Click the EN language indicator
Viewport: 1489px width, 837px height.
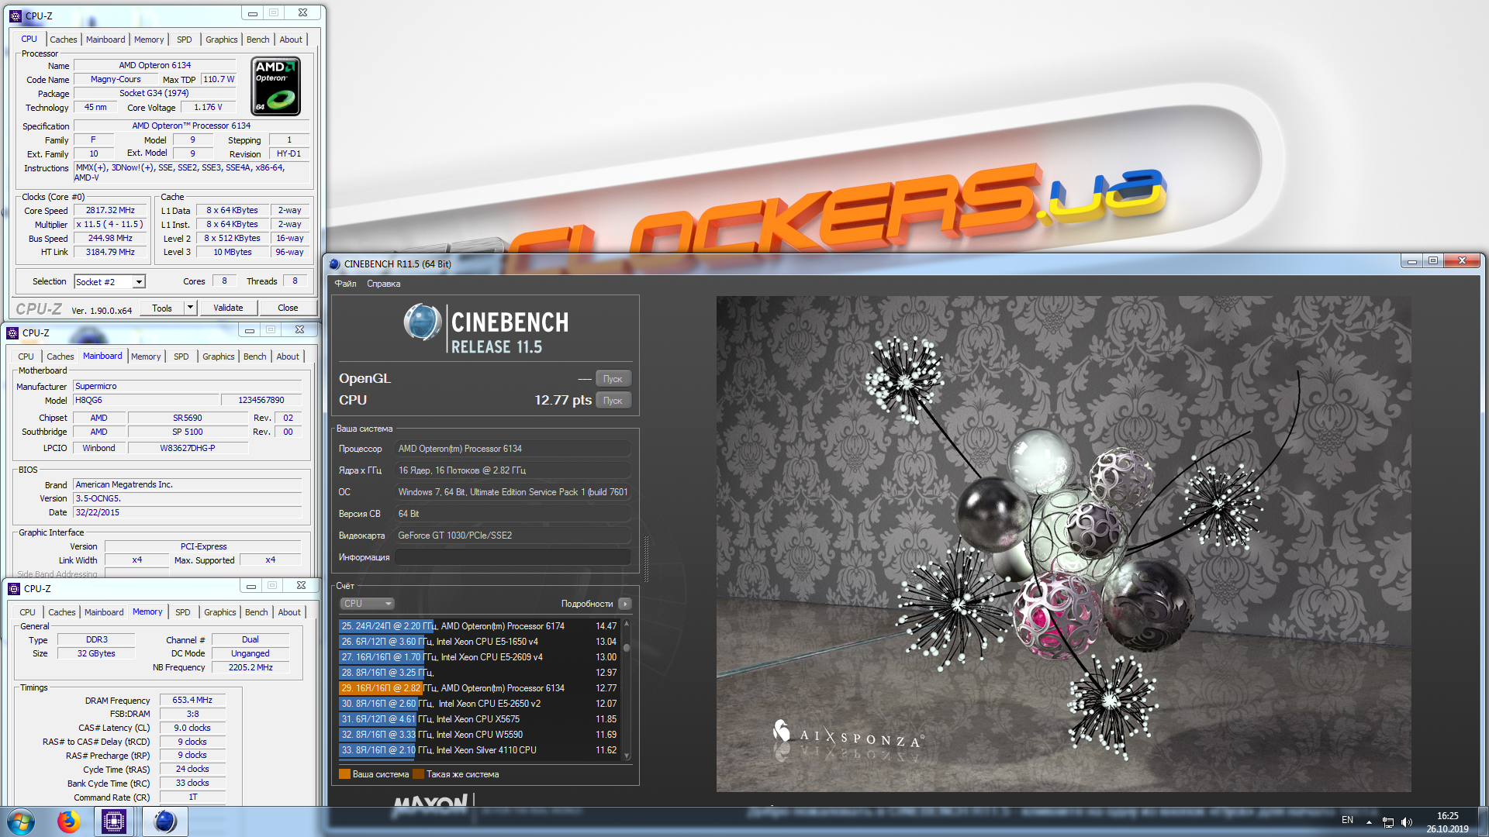tap(1347, 820)
